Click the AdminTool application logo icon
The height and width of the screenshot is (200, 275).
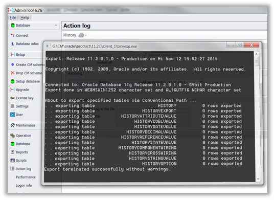pos(10,10)
